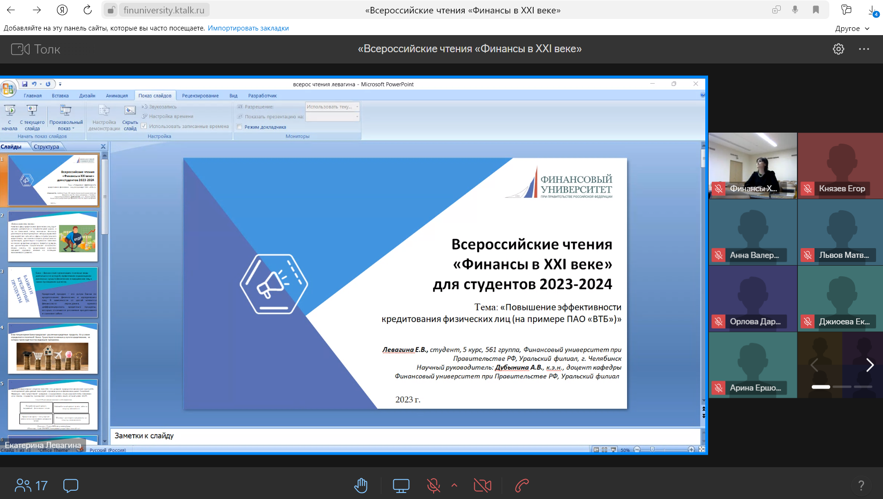Click the site lock icon
Screen dimensions: 883x499
click(111, 10)
